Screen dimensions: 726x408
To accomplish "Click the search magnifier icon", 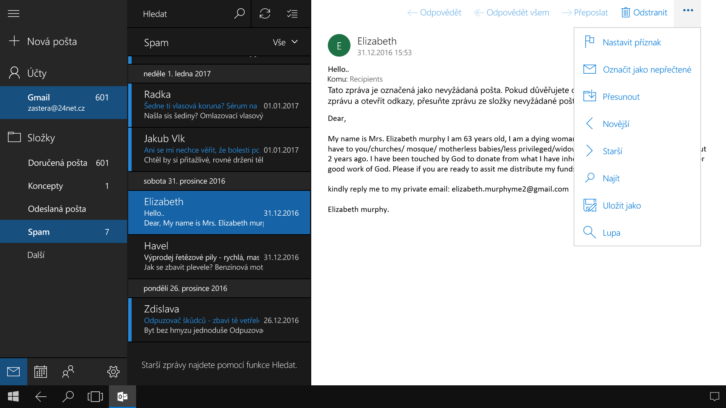I will pos(239,14).
